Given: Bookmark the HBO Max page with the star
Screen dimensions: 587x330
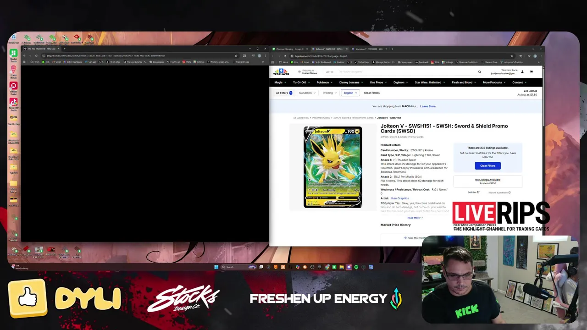Looking at the screenshot, I should [x=236, y=56].
